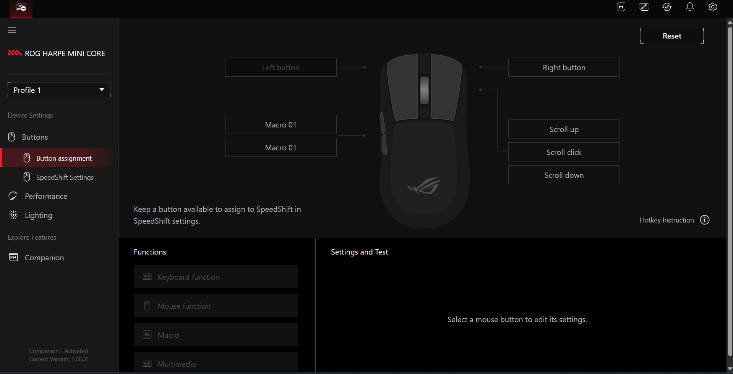Click the vertical scrollbar thumb

pos(730,191)
